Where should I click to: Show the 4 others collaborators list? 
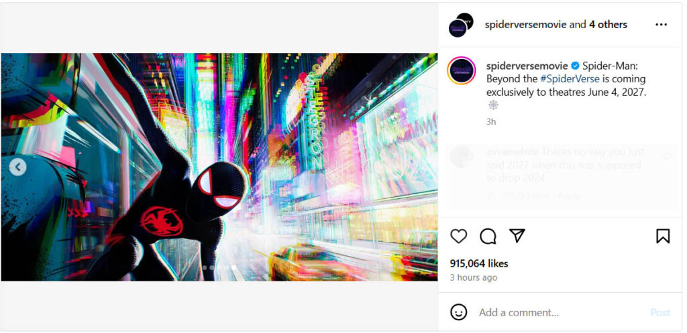[x=608, y=25]
